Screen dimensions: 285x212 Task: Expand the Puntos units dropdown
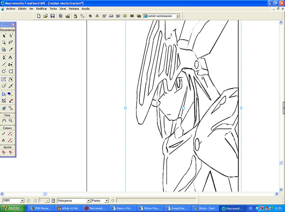[x=107, y=200]
